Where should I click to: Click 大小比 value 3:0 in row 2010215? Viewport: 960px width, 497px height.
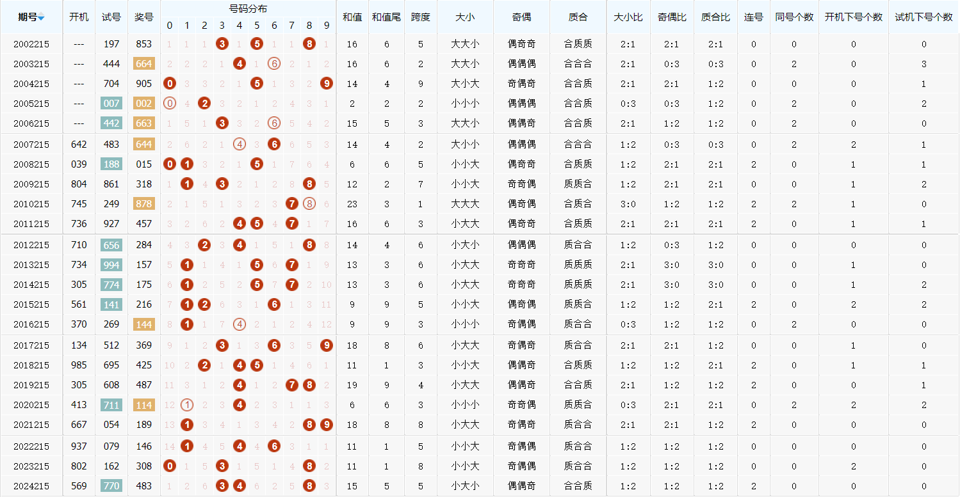tap(628, 203)
